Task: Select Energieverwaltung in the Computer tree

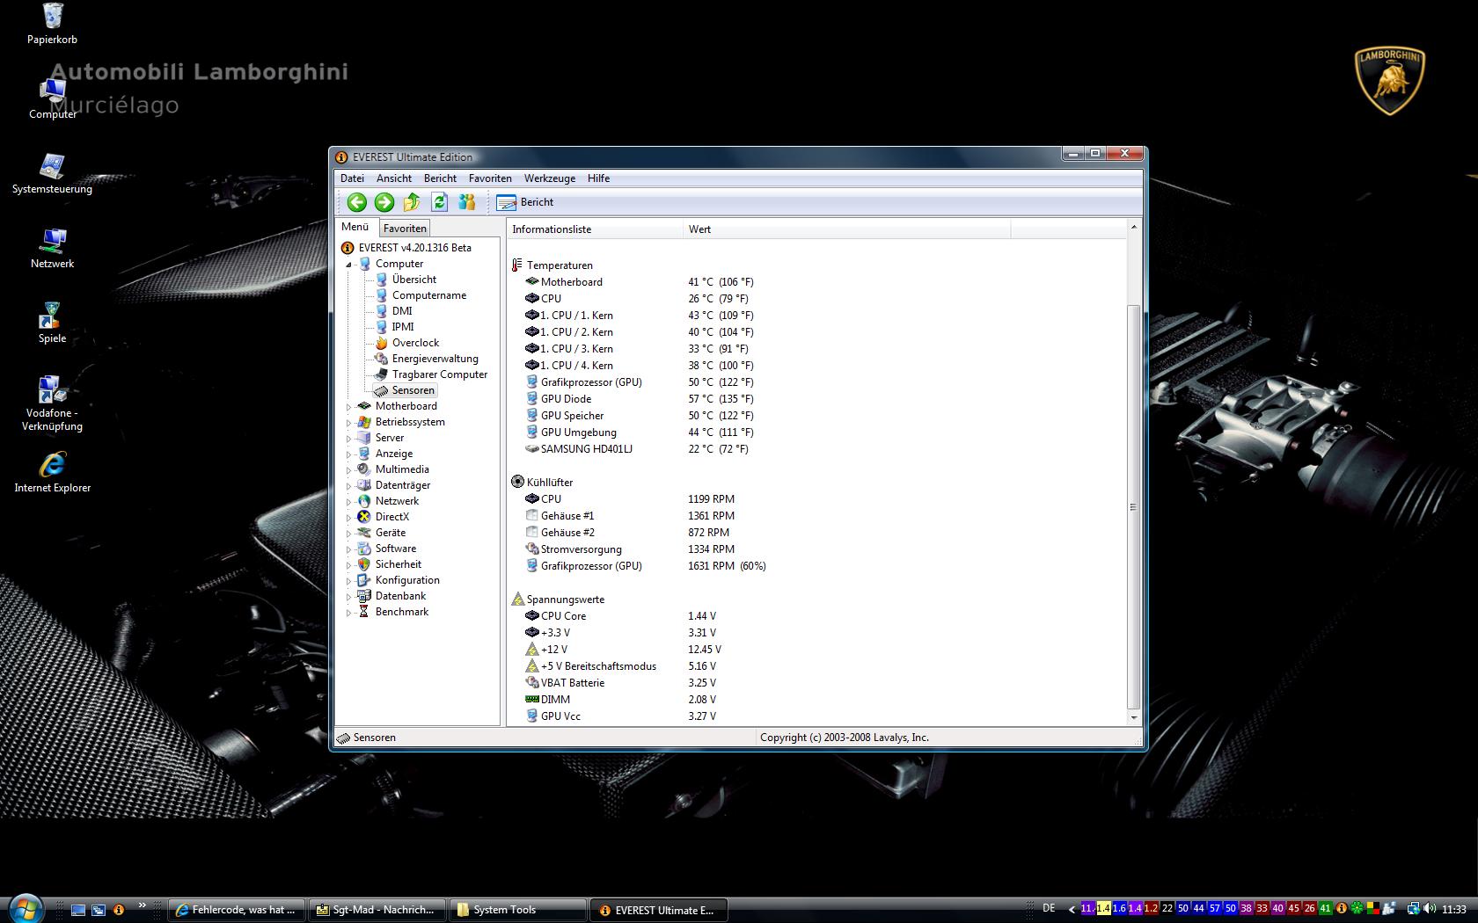Action: pos(435,359)
